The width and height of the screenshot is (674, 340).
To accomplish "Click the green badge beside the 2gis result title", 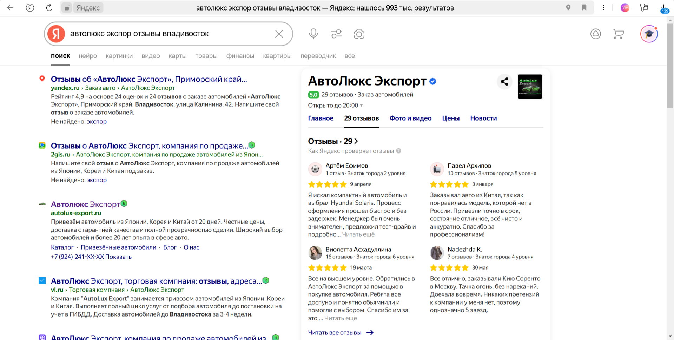I will point(252,145).
